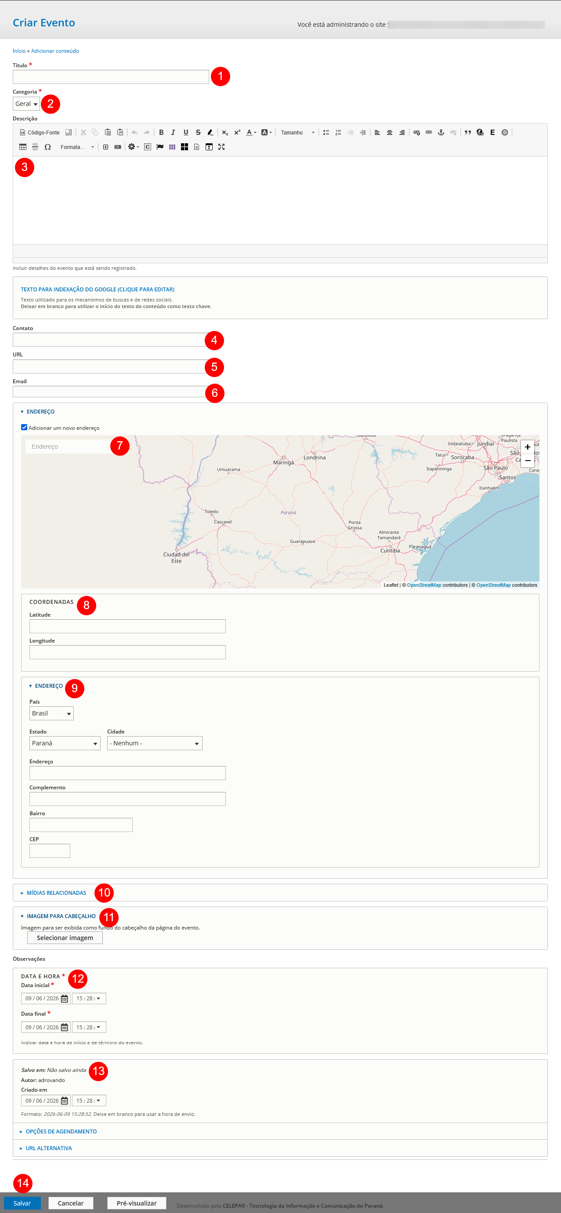Insert a block quote
561x1213 pixels.
tap(468, 132)
